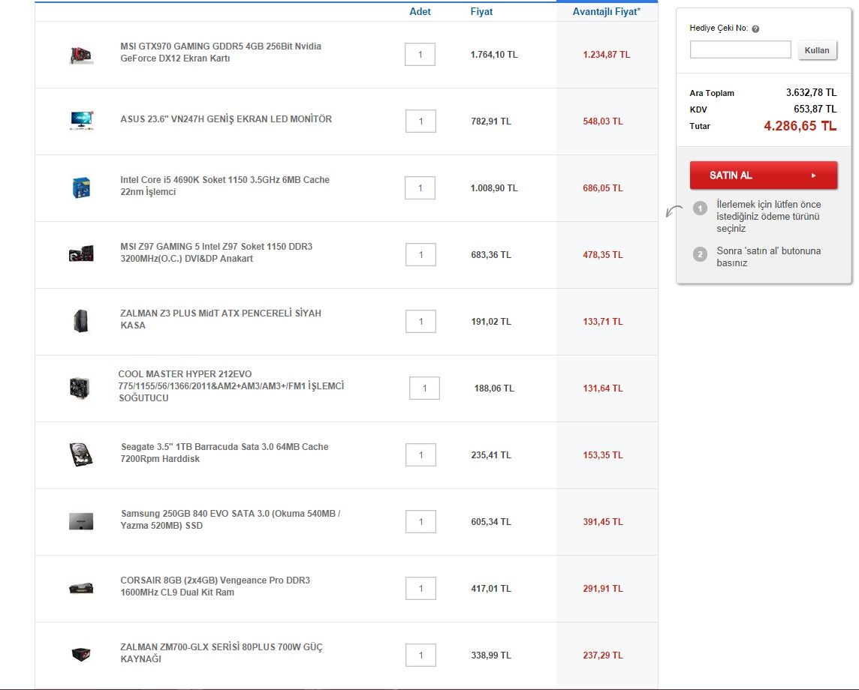Click the MSI Z97 GAMING 5 motherboard thumbnail
The image size is (859, 690).
81,254
